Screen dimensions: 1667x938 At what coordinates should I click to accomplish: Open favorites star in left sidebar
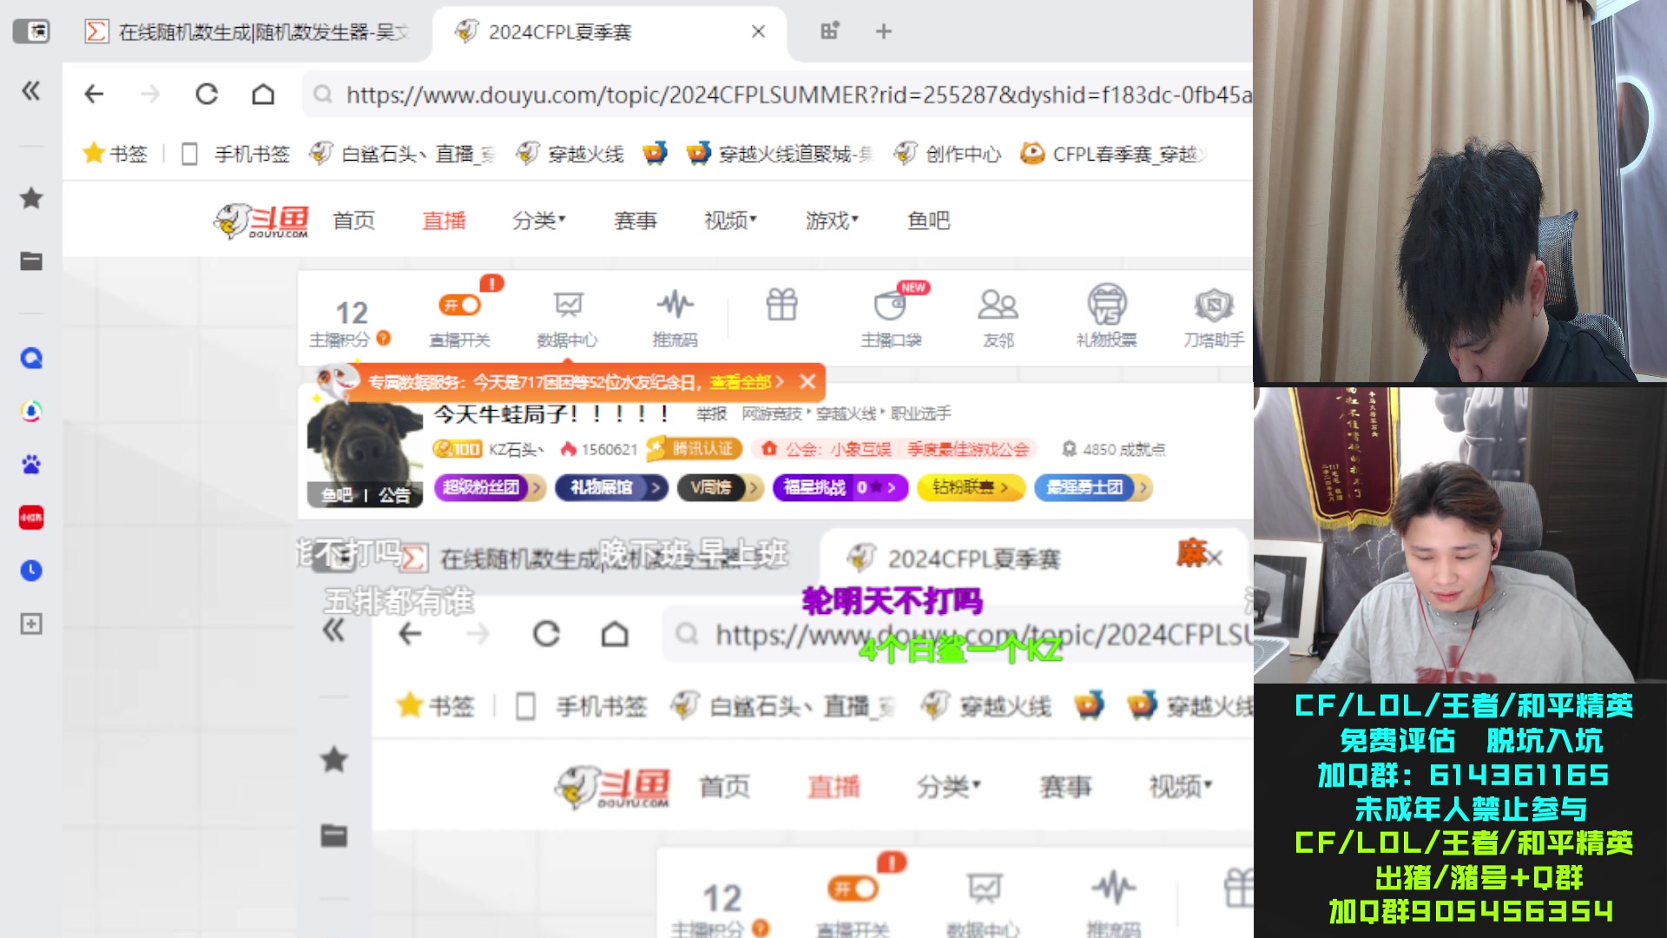31,199
